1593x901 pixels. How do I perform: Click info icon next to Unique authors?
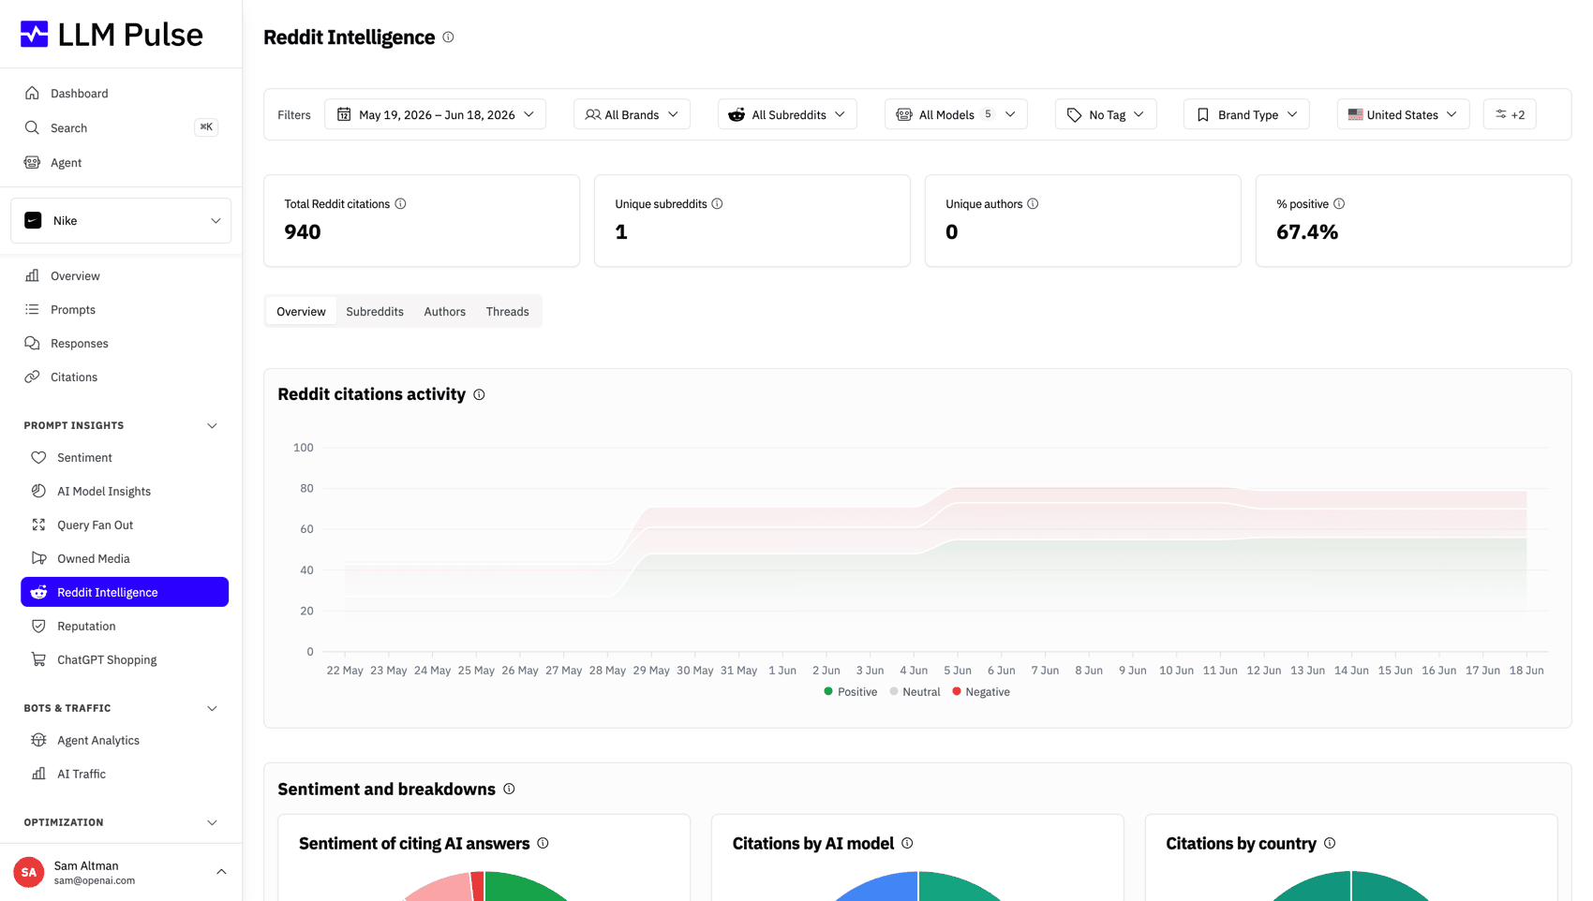[1033, 203]
